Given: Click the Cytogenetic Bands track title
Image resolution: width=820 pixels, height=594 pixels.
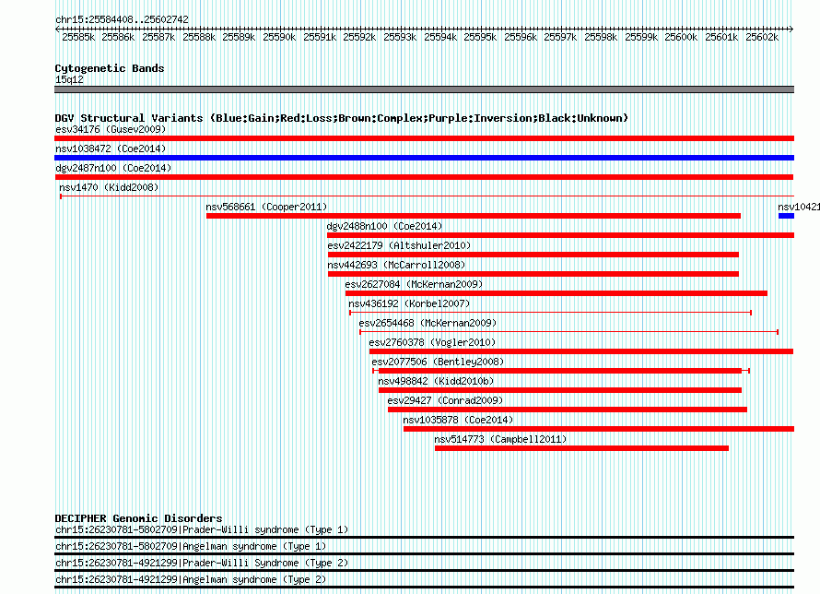Looking at the screenshot, I should (x=110, y=68).
